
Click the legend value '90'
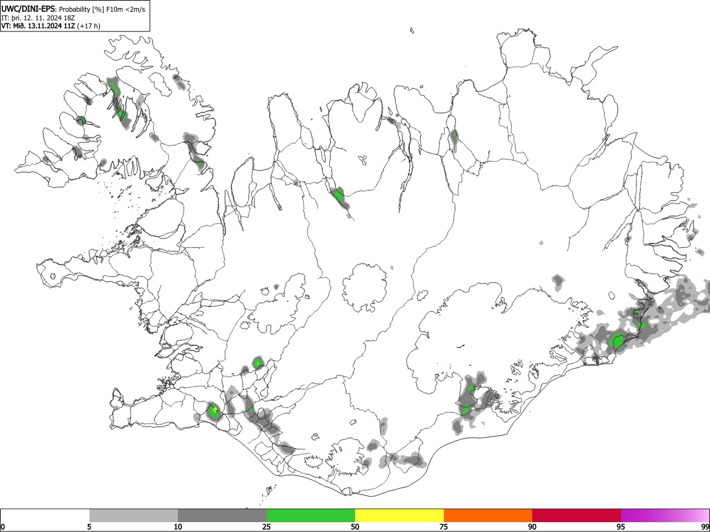[532, 526]
